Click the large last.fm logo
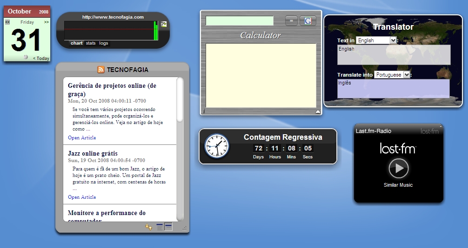This screenshot has width=468, height=248. pos(398,148)
